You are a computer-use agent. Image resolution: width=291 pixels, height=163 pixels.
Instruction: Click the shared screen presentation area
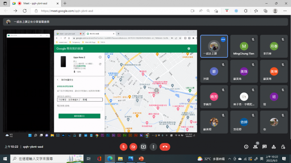click(100, 84)
